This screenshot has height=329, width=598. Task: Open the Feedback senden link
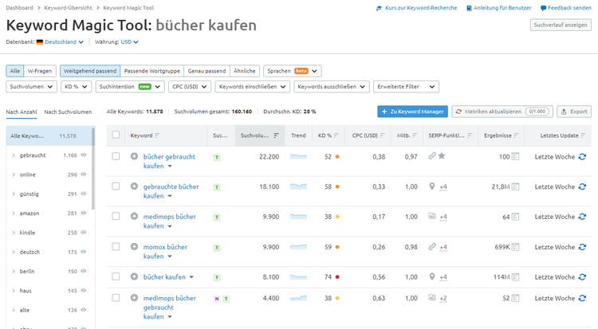point(566,8)
